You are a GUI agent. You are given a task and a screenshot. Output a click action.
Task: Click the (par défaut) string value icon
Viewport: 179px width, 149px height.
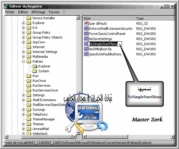point(86,23)
